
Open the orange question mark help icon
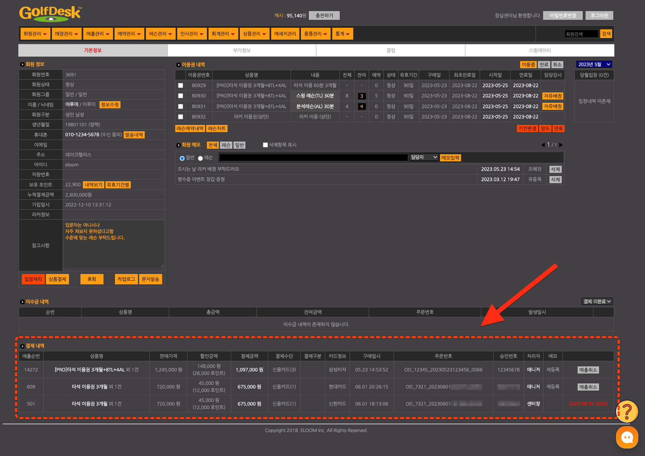pos(627,411)
